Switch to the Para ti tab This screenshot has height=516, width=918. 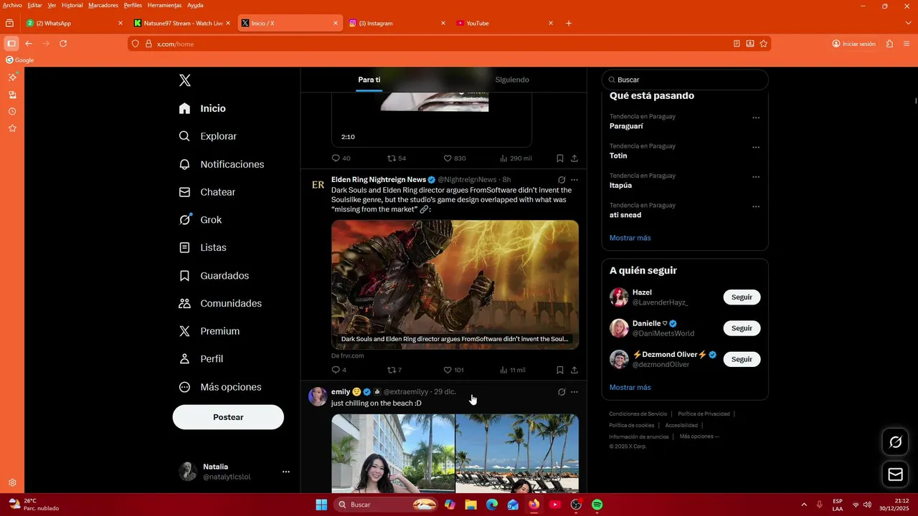[x=369, y=80]
